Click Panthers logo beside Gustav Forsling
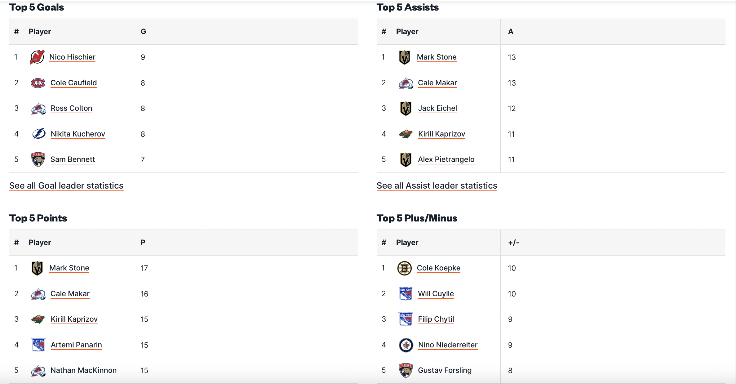The height and width of the screenshot is (384, 736). tap(406, 371)
